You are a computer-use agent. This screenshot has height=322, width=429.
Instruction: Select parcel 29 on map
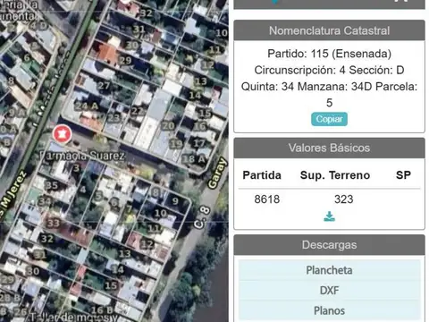[x=125, y=61]
